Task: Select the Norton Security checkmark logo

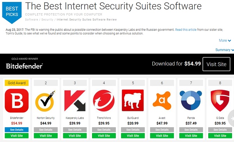Action: (46, 100)
